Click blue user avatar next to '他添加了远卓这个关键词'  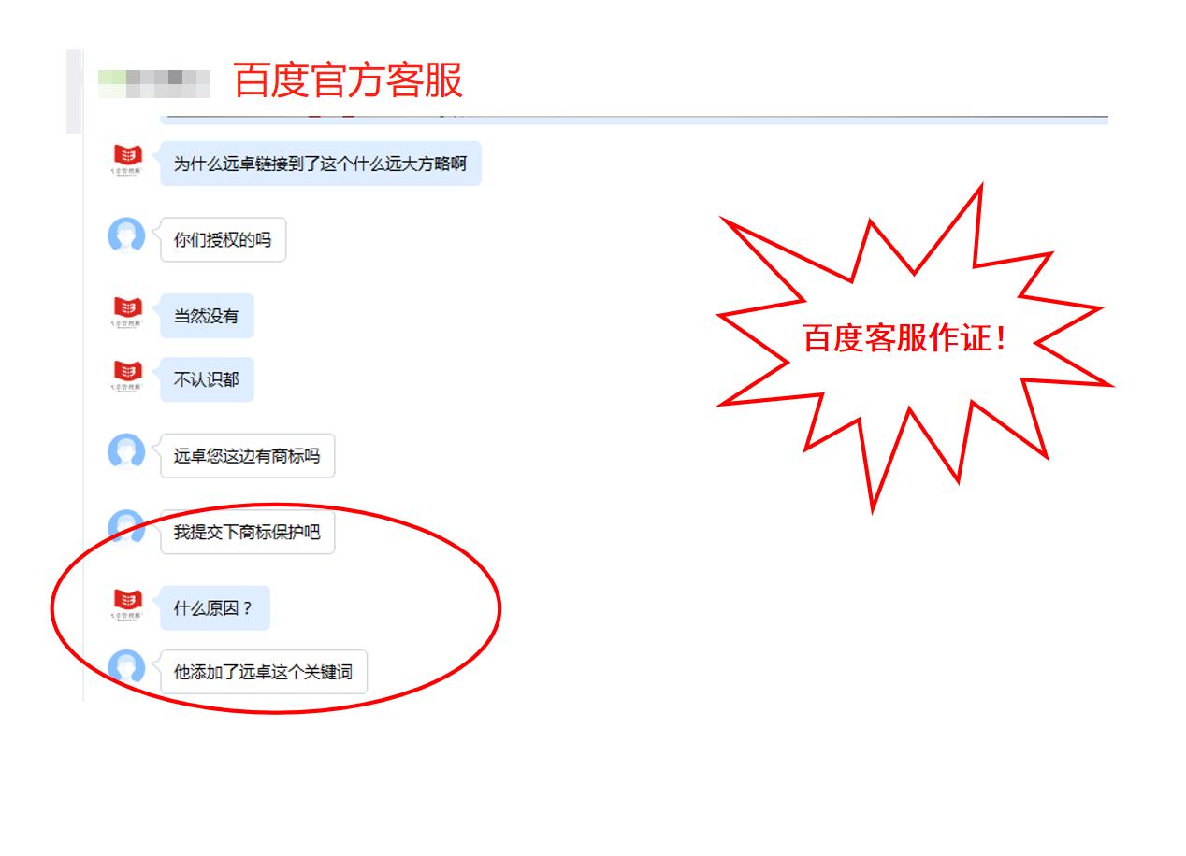(126, 667)
